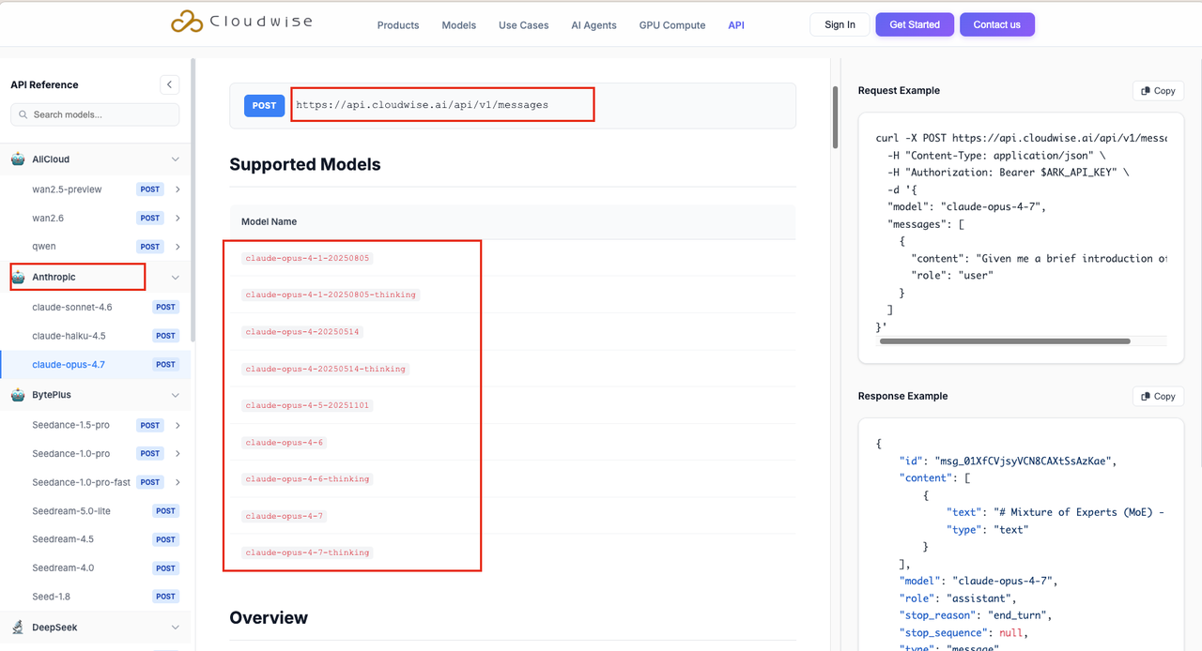
Task: Copy the Response Example code
Action: [x=1158, y=396]
